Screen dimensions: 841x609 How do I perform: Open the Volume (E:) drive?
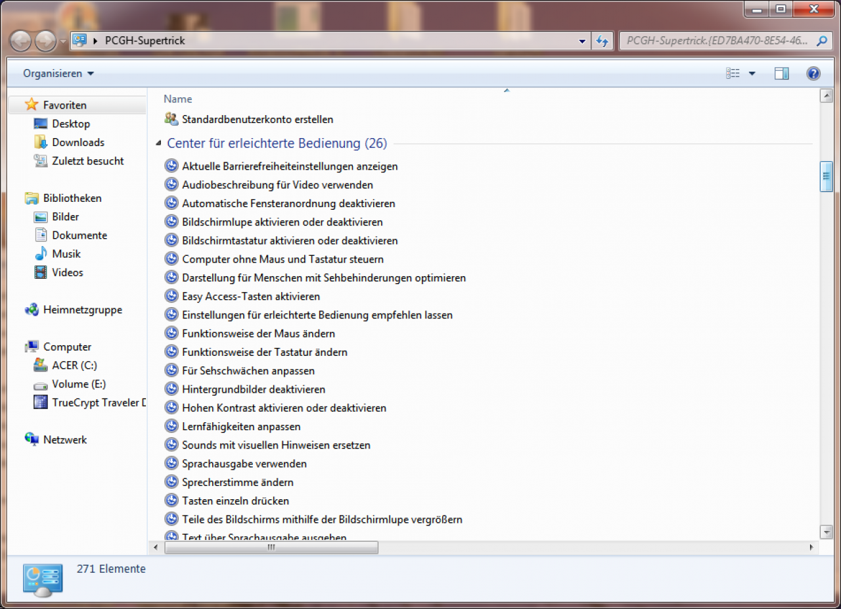click(x=79, y=383)
